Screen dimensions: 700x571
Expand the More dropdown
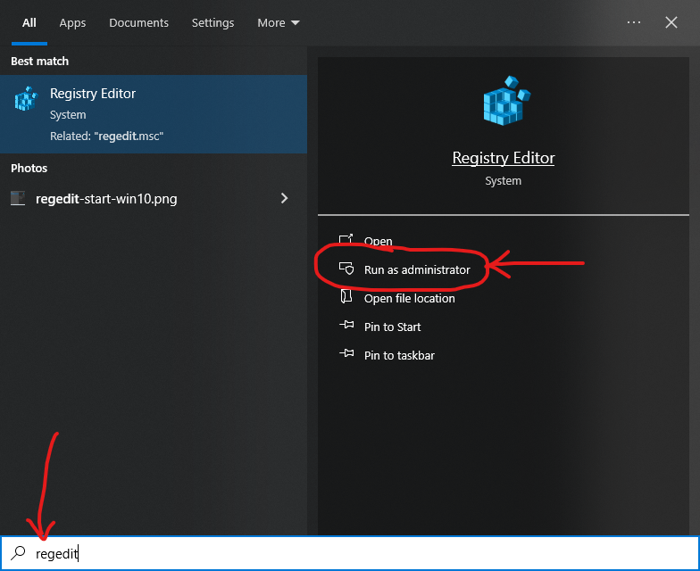click(x=279, y=23)
